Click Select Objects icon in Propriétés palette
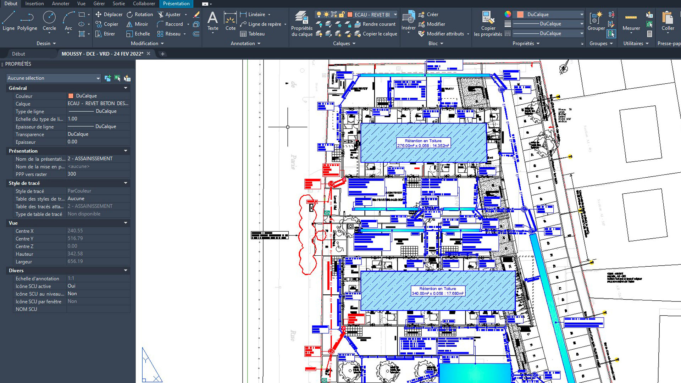681x383 pixels. click(117, 78)
